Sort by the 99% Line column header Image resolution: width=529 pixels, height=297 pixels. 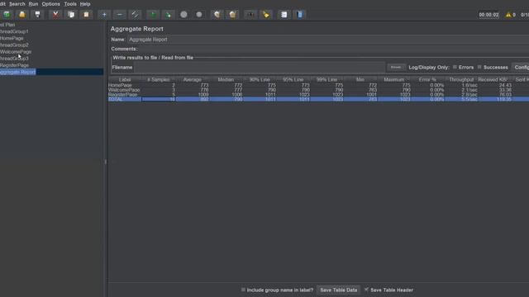pyautogui.click(x=327, y=79)
